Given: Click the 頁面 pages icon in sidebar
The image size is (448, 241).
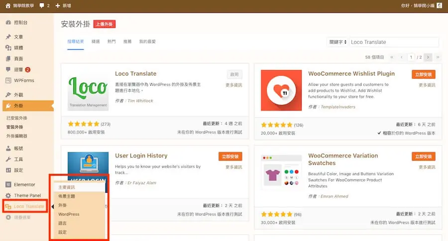Looking at the screenshot, I should 8,59.
